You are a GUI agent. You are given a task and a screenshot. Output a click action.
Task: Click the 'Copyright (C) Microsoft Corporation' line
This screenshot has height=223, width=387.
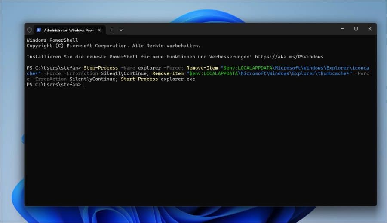[114, 46]
